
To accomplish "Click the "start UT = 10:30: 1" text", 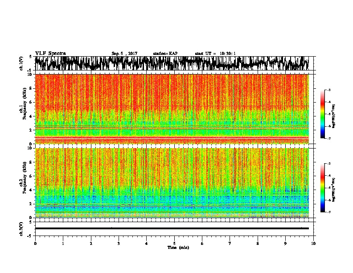I will (215, 54).
